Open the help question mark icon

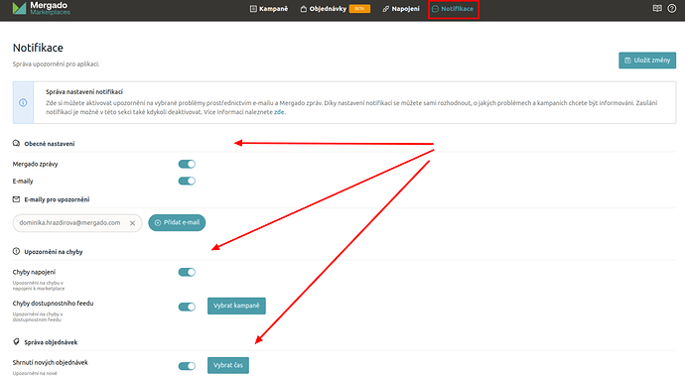pos(672,8)
